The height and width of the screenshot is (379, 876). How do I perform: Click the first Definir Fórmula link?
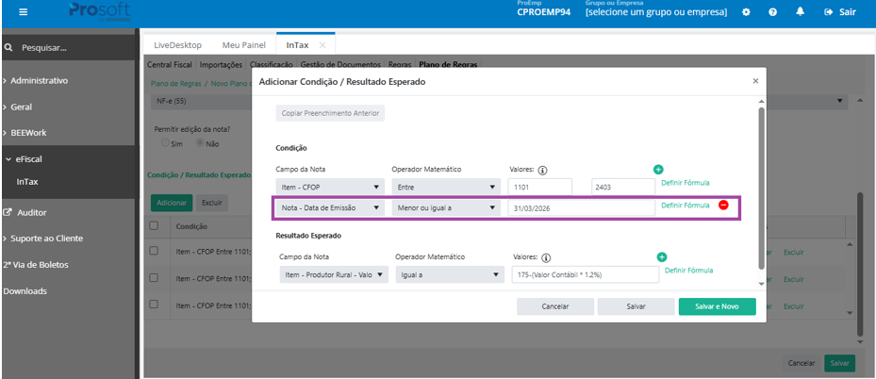[x=686, y=183]
